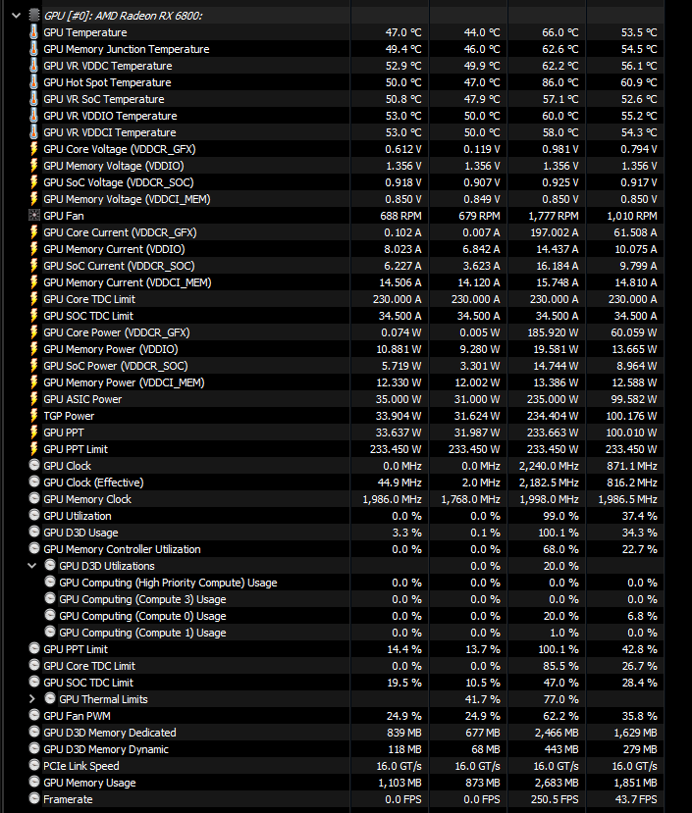The image size is (692, 813).
Task: Click the gauge icon for GPU Memory Clock
Action: tap(34, 498)
